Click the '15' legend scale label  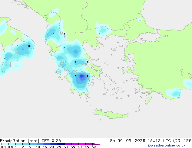point(45,147)
